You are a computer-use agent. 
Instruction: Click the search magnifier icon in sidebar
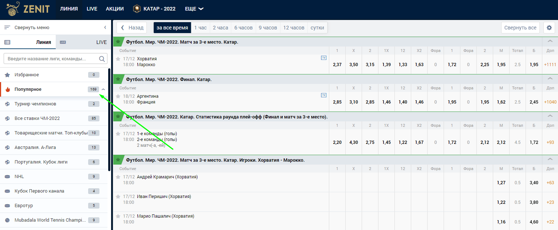(x=102, y=58)
